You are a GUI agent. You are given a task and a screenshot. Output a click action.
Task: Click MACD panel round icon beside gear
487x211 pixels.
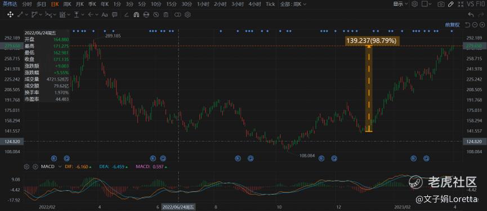tap(35, 167)
